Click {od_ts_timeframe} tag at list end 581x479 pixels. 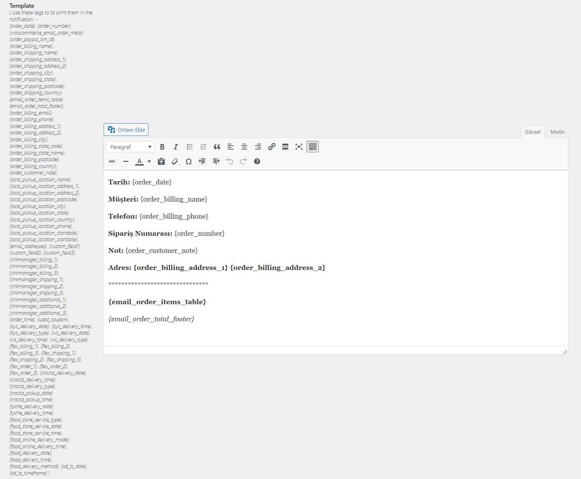tap(28, 473)
